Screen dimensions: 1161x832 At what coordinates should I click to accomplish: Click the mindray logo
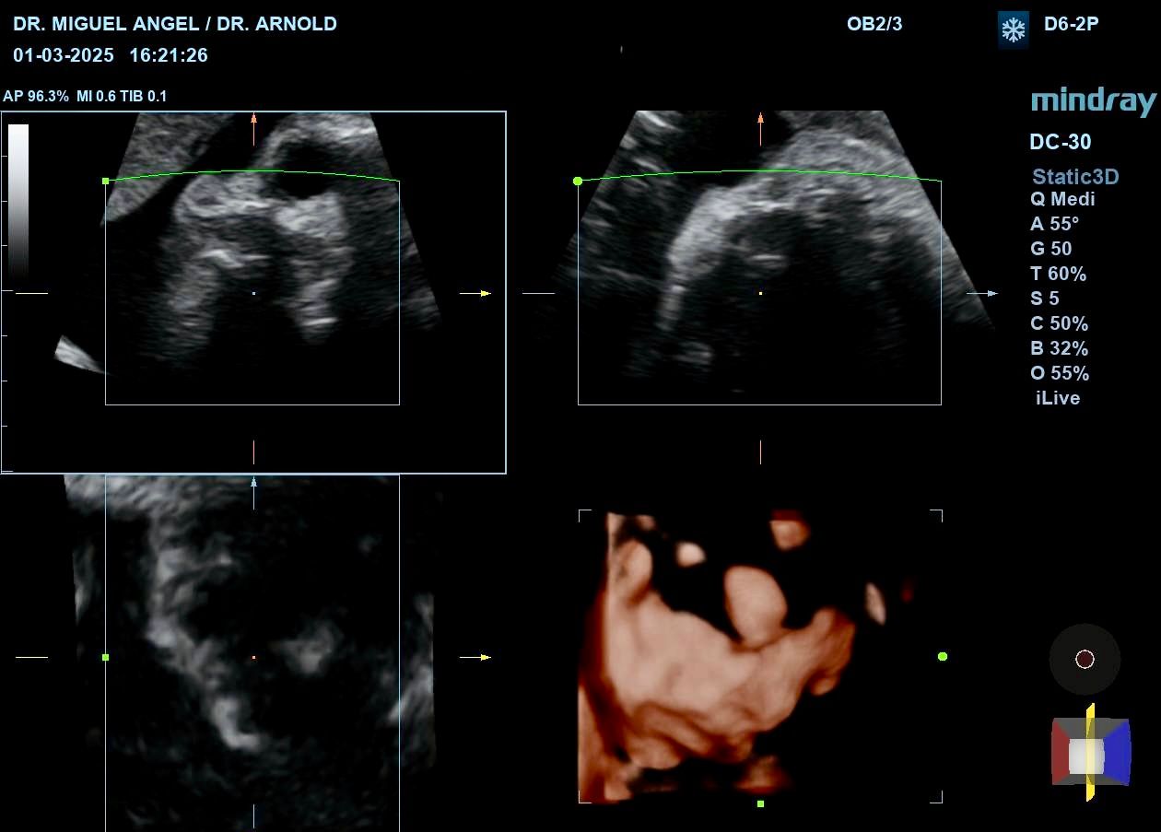[1093, 101]
